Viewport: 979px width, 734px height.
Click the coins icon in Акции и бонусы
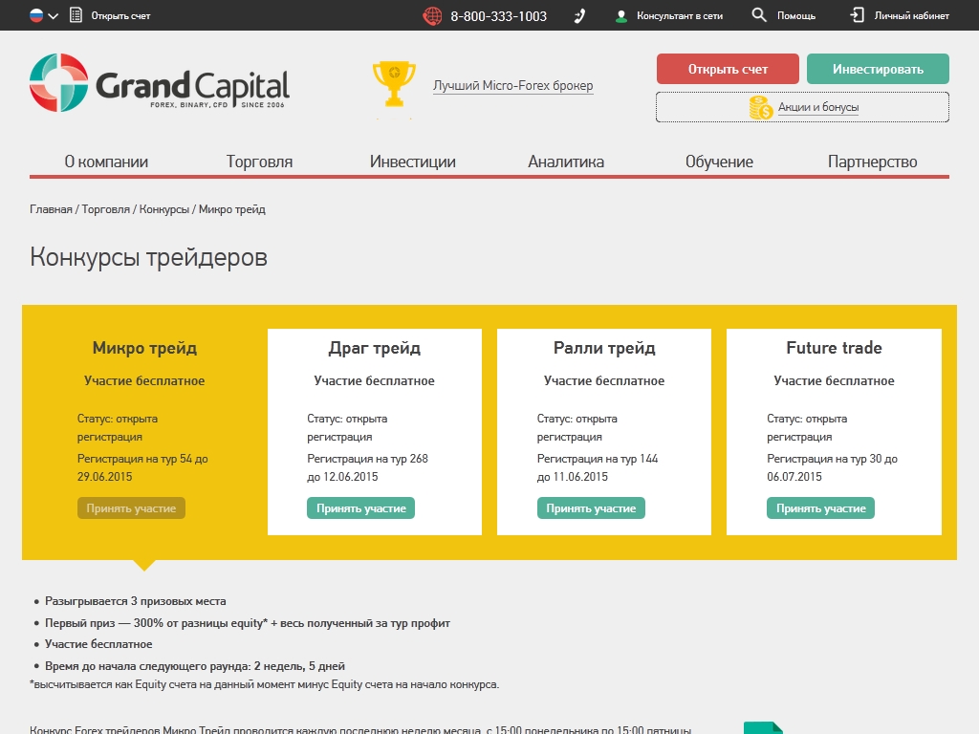click(x=761, y=107)
